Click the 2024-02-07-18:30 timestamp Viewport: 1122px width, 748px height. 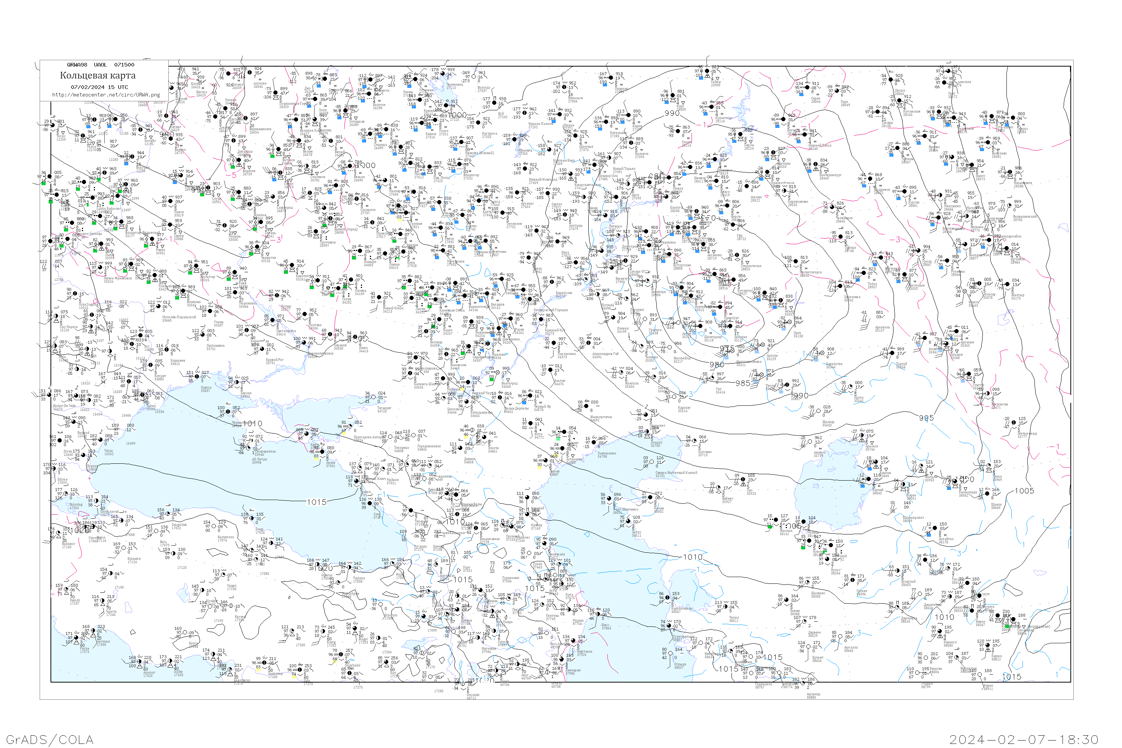pyautogui.click(x=1024, y=739)
